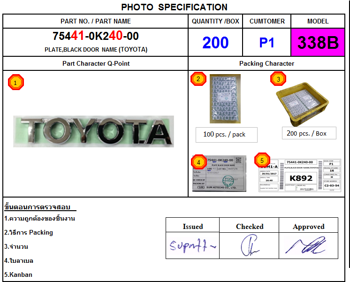The width and height of the screenshot is (350, 282).
Task: Select the customer value P1
Action: [267, 42]
